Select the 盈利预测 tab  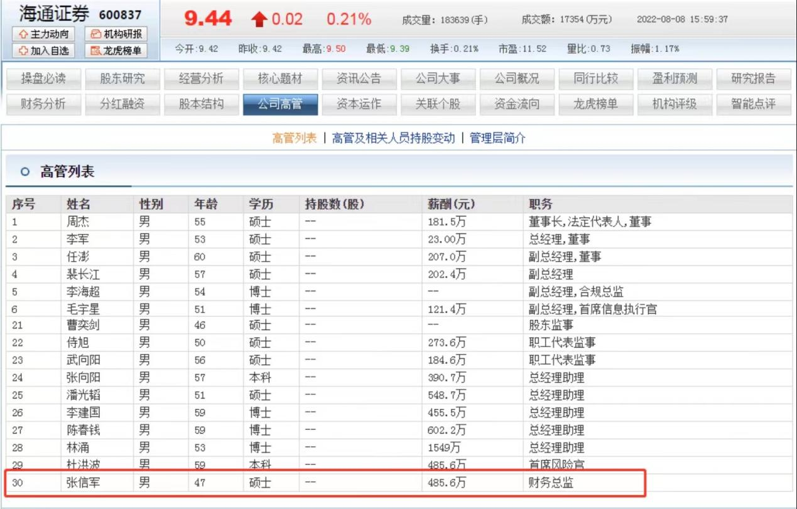(x=675, y=78)
